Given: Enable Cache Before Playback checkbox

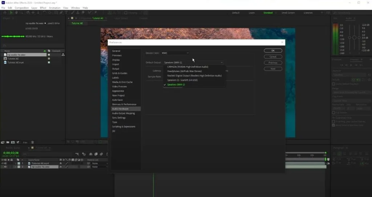Looking at the screenshot, I should (333, 84).
